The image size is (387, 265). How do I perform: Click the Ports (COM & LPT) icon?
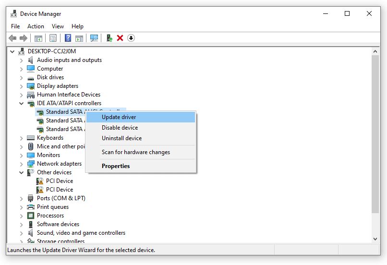click(31, 198)
